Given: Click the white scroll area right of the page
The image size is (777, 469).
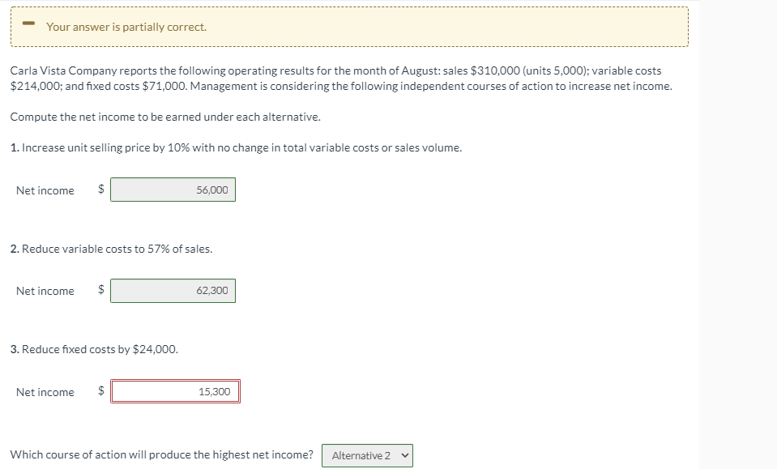Looking at the screenshot, I should [x=737, y=235].
